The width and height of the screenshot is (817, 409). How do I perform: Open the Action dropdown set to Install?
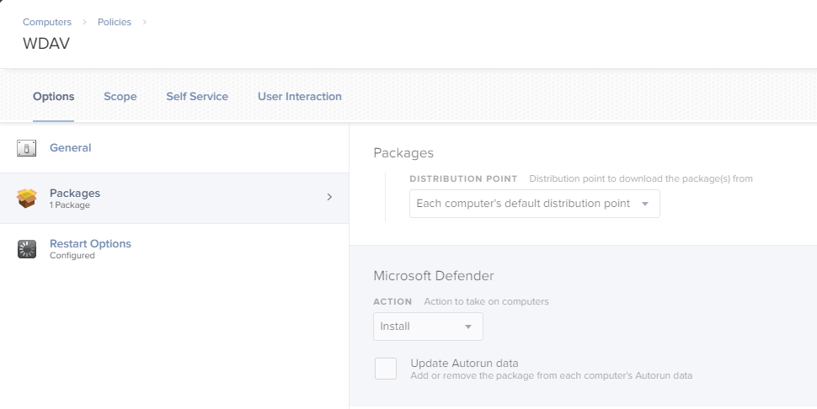click(x=428, y=327)
